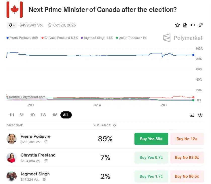Click Jagmeet Singh's profile photo

12,176
